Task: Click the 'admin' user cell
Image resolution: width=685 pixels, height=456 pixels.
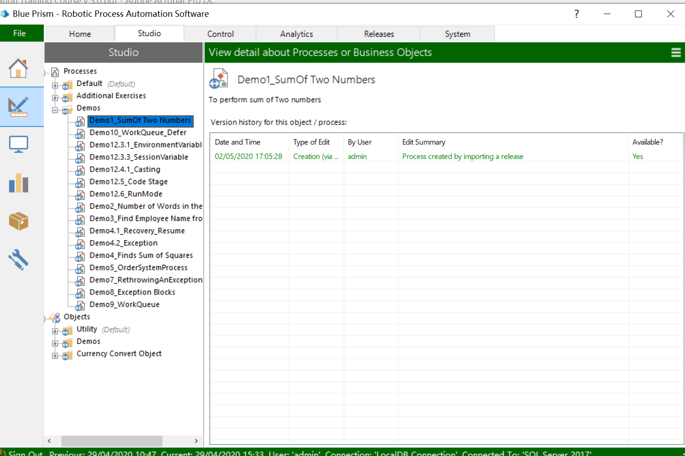Action: [x=357, y=156]
